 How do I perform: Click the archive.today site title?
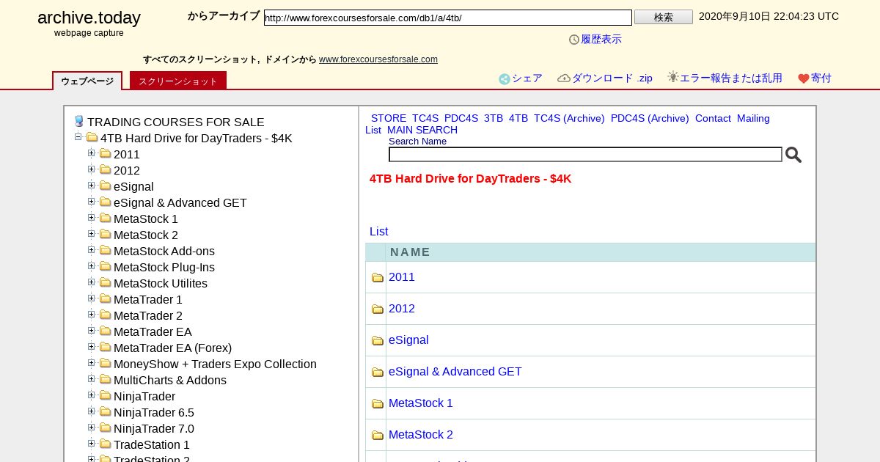click(x=89, y=18)
